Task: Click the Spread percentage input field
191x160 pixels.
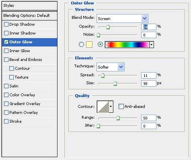Action: 149,75
